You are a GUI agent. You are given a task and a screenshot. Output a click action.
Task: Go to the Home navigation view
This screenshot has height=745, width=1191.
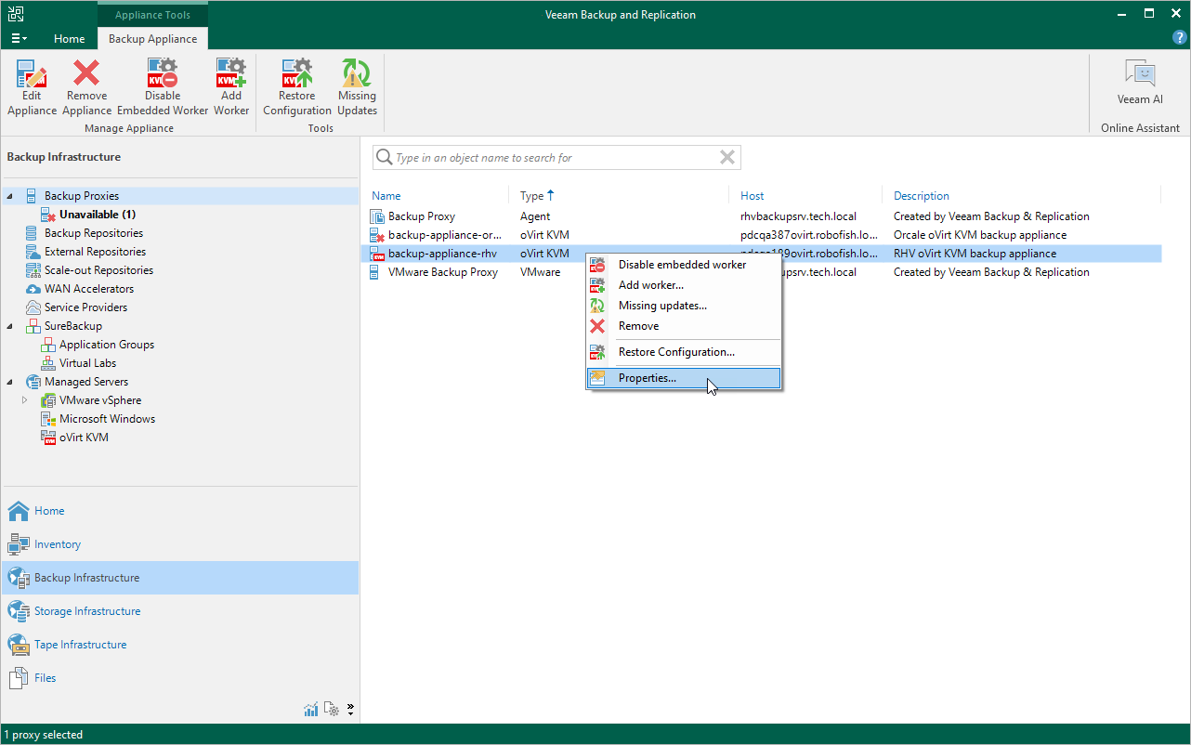pos(179,511)
